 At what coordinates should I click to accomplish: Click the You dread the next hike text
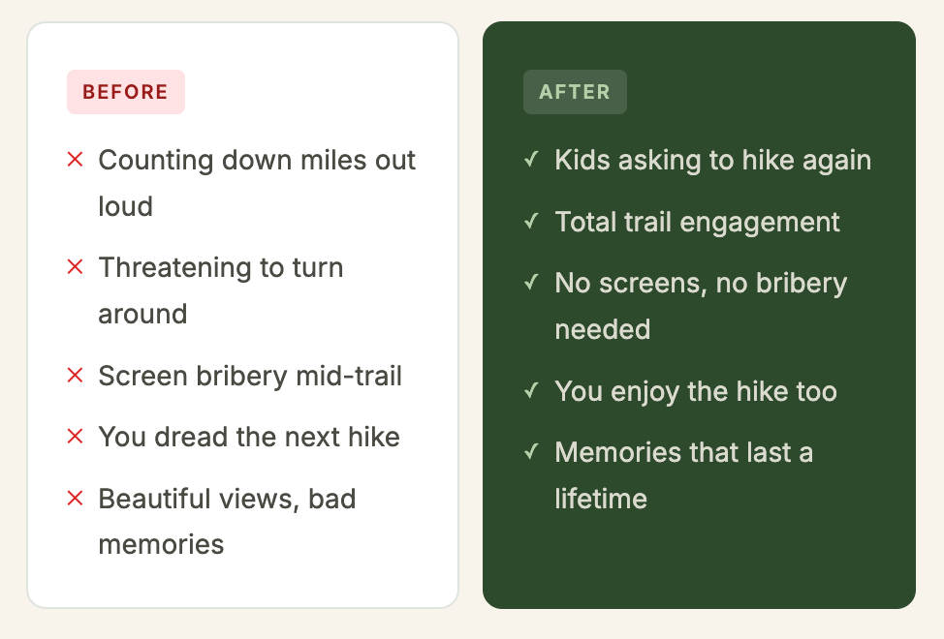[x=249, y=437]
